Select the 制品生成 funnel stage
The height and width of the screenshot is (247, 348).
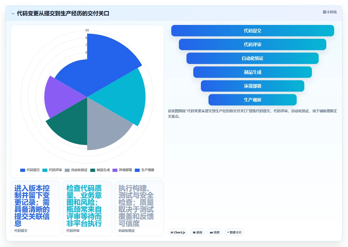point(252,72)
